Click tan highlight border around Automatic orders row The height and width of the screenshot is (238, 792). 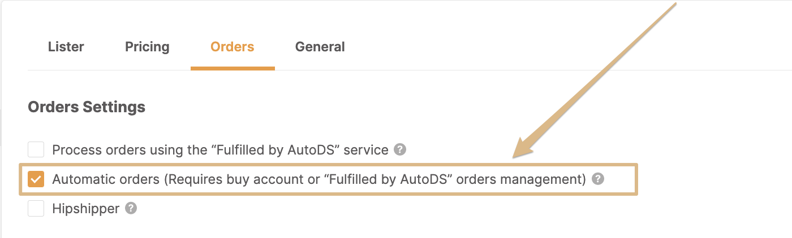(329, 165)
